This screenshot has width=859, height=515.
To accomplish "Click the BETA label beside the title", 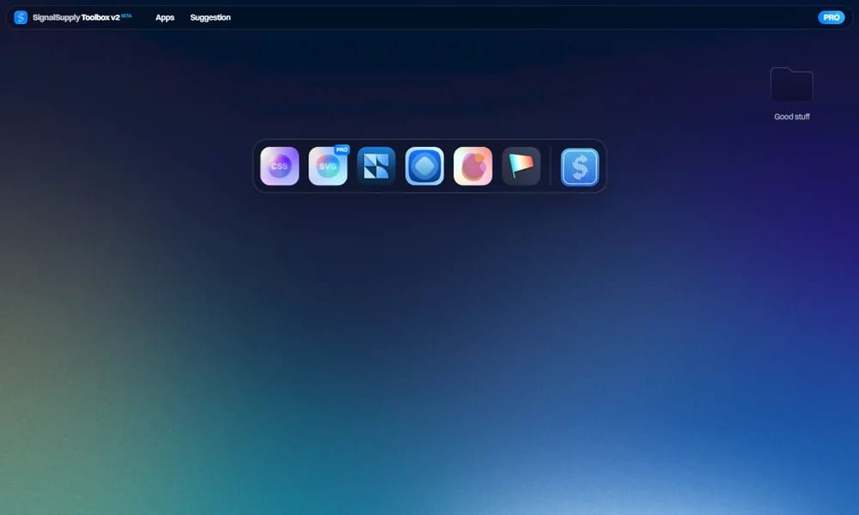I will point(126,15).
